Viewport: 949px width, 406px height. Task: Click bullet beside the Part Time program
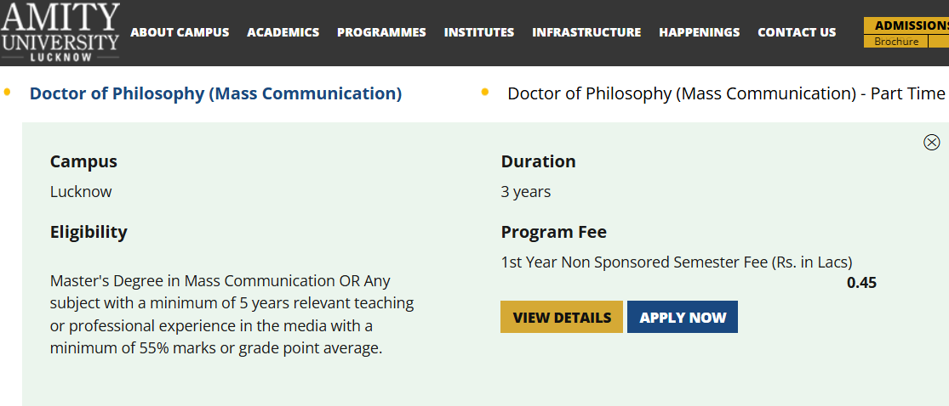(485, 92)
